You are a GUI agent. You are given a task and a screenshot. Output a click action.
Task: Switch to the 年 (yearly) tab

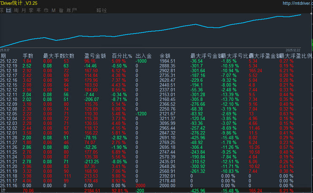(39, 10)
